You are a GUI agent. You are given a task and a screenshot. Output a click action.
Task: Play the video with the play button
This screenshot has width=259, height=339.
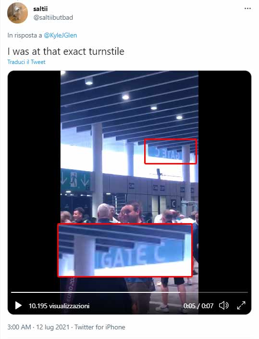coord(18,306)
